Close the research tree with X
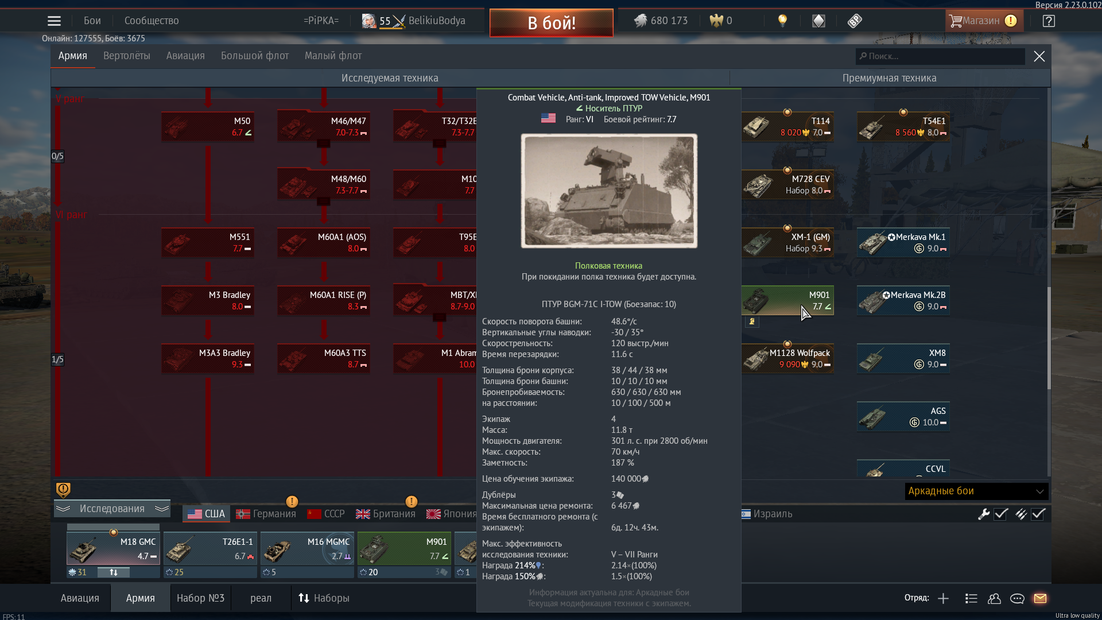This screenshot has height=620, width=1102. click(1039, 56)
